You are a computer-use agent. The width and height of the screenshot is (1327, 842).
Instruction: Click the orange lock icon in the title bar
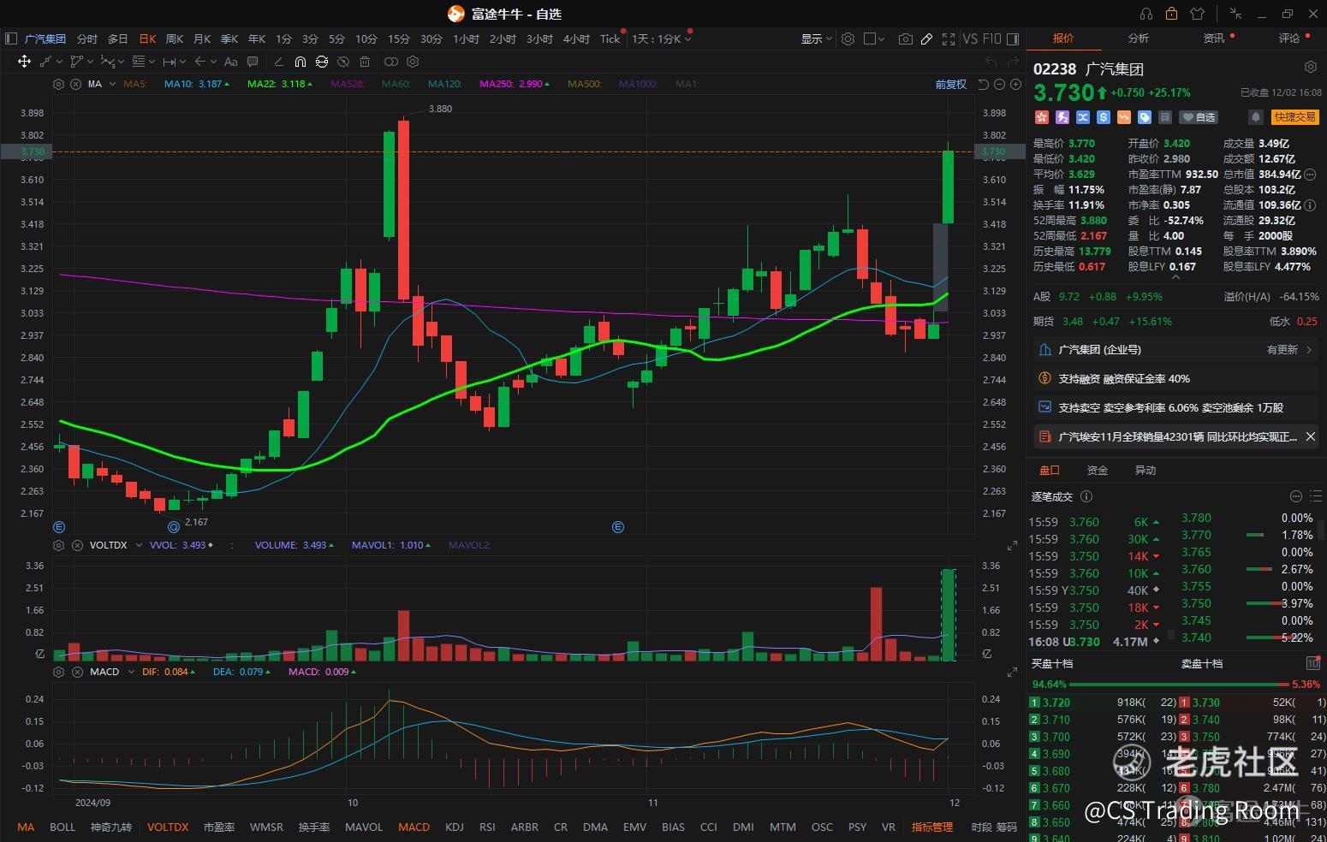coord(1171,14)
